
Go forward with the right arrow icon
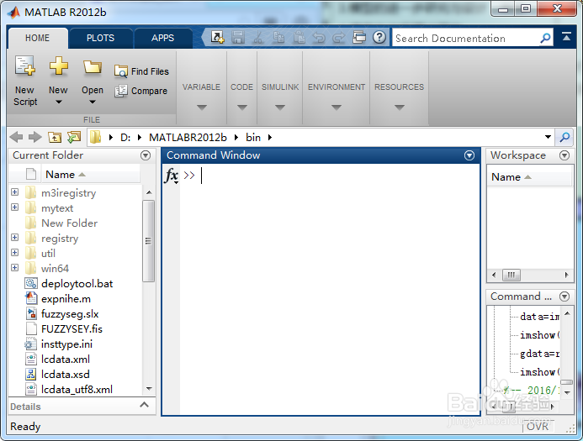35,137
